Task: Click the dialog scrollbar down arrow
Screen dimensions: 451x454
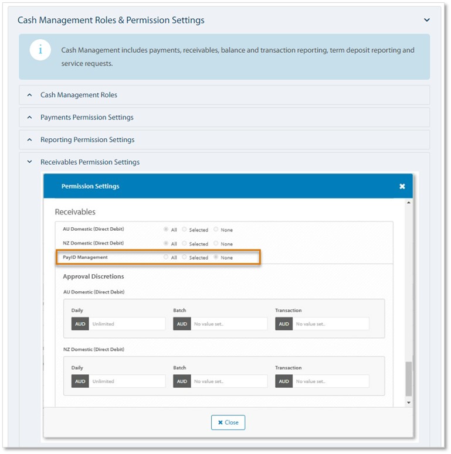Action: [409, 403]
